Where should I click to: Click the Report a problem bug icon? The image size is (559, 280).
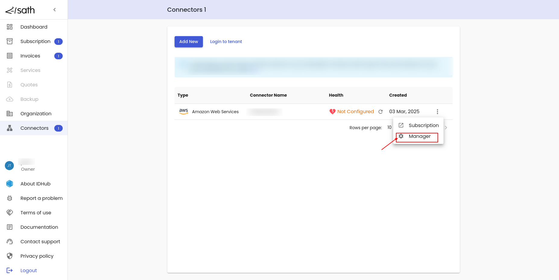10,198
